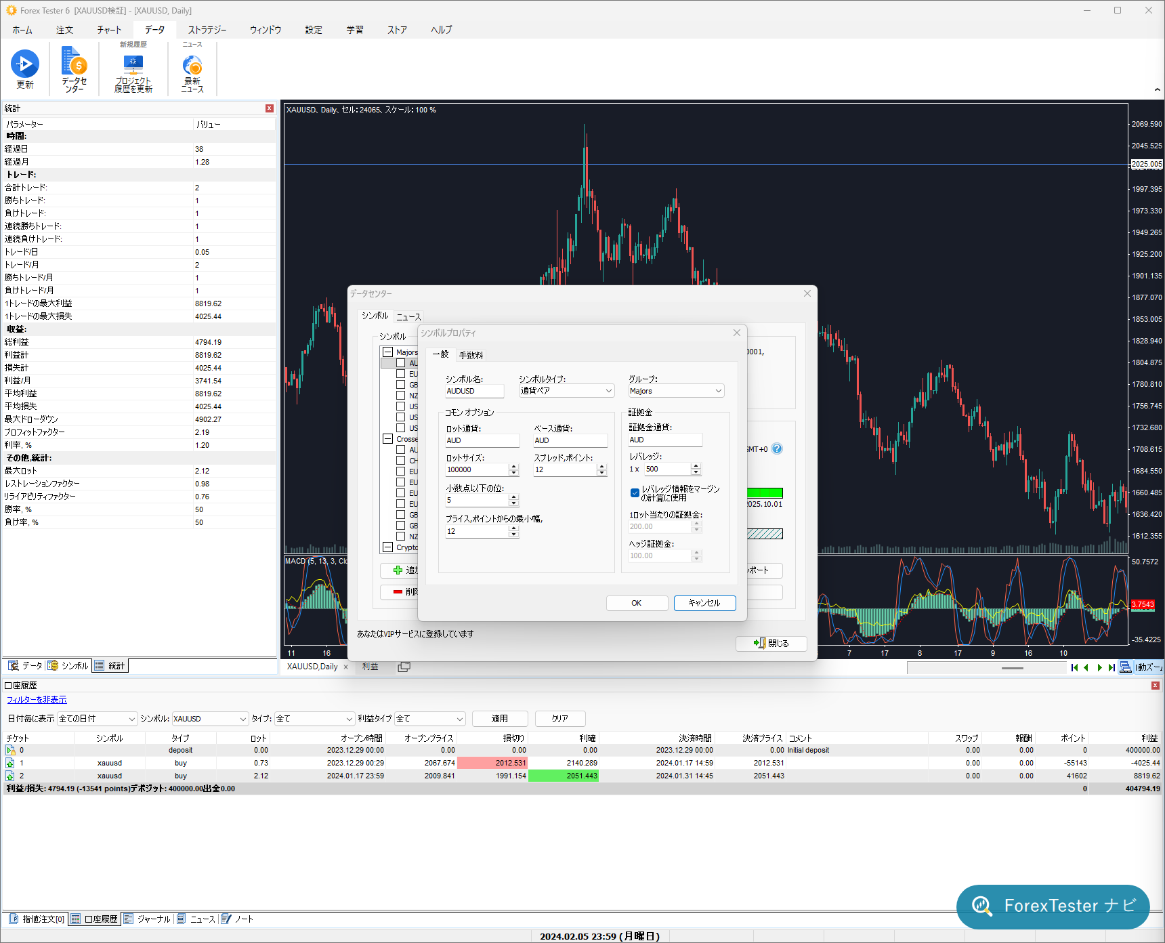Close the 口座履歴 account history panel
The height and width of the screenshot is (943, 1165).
coord(1156,686)
